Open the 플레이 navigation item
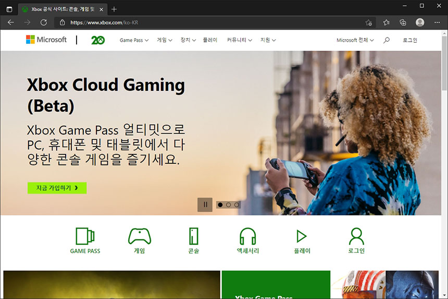Screen dimensions: 448x299 tap(210, 40)
